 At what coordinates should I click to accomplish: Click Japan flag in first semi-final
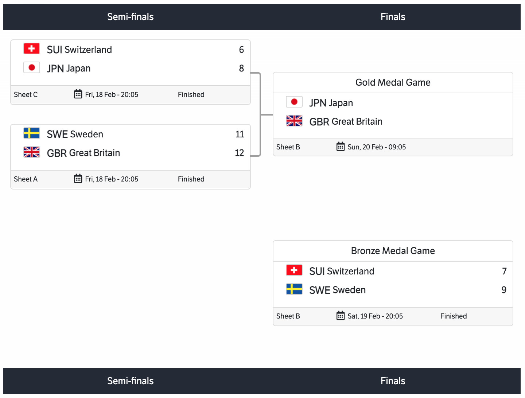(32, 68)
